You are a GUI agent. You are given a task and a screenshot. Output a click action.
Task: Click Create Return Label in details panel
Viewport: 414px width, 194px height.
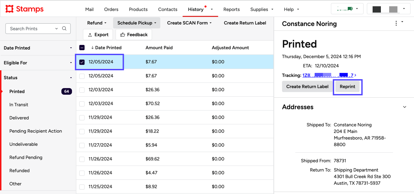[x=307, y=86]
